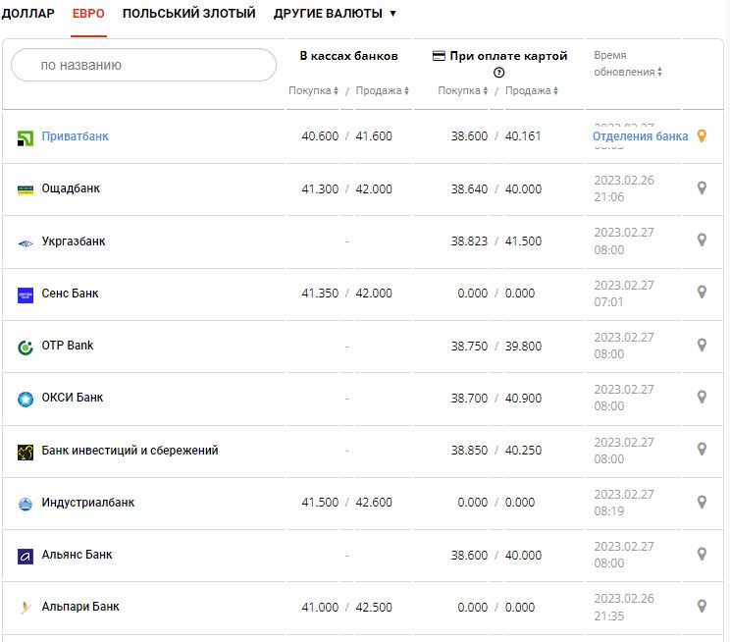Screen dimensions: 730x642
Task: Click the Oschadbank logo icon
Action: click(x=26, y=189)
